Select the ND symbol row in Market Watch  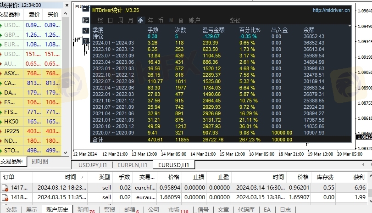(x=31, y=141)
